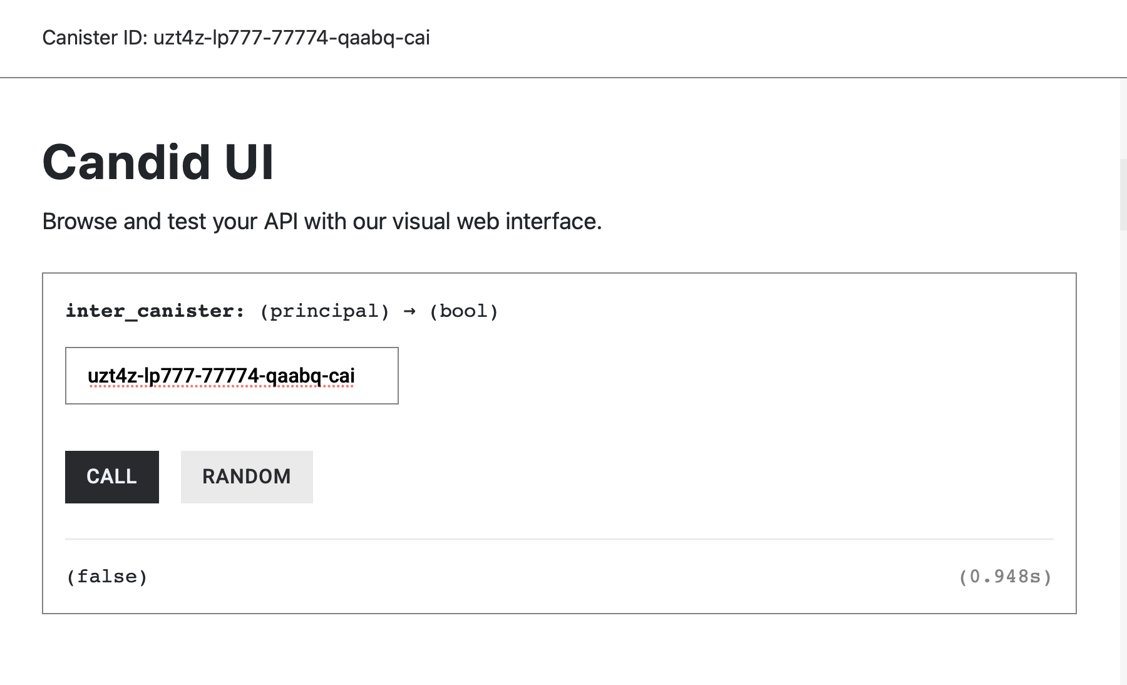Click the word "Candid" in the heading
The width and height of the screenshot is (1127, 685).
[x=126, y=162]
